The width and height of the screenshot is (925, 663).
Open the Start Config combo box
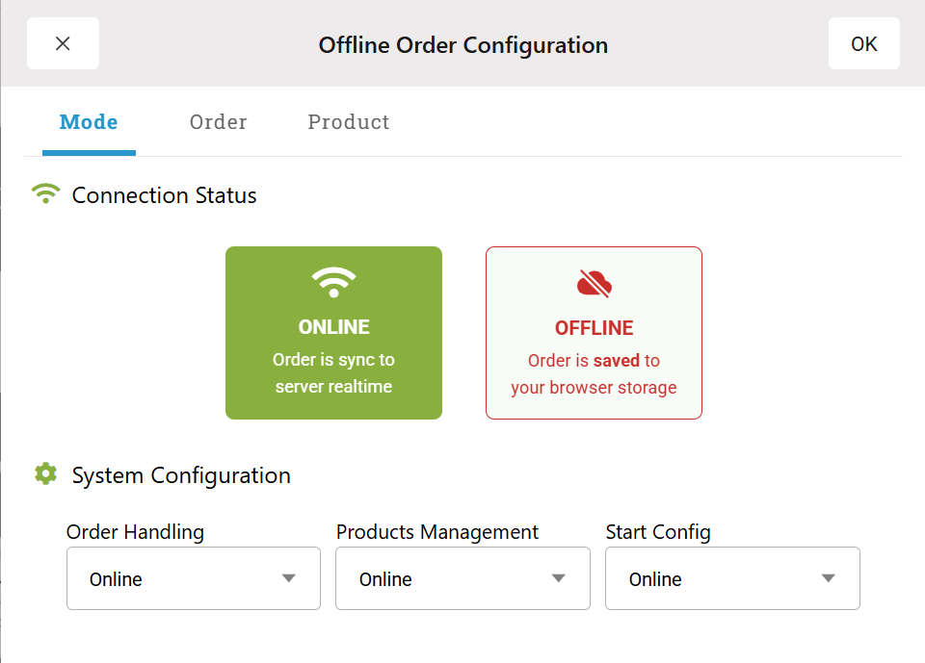732,578
